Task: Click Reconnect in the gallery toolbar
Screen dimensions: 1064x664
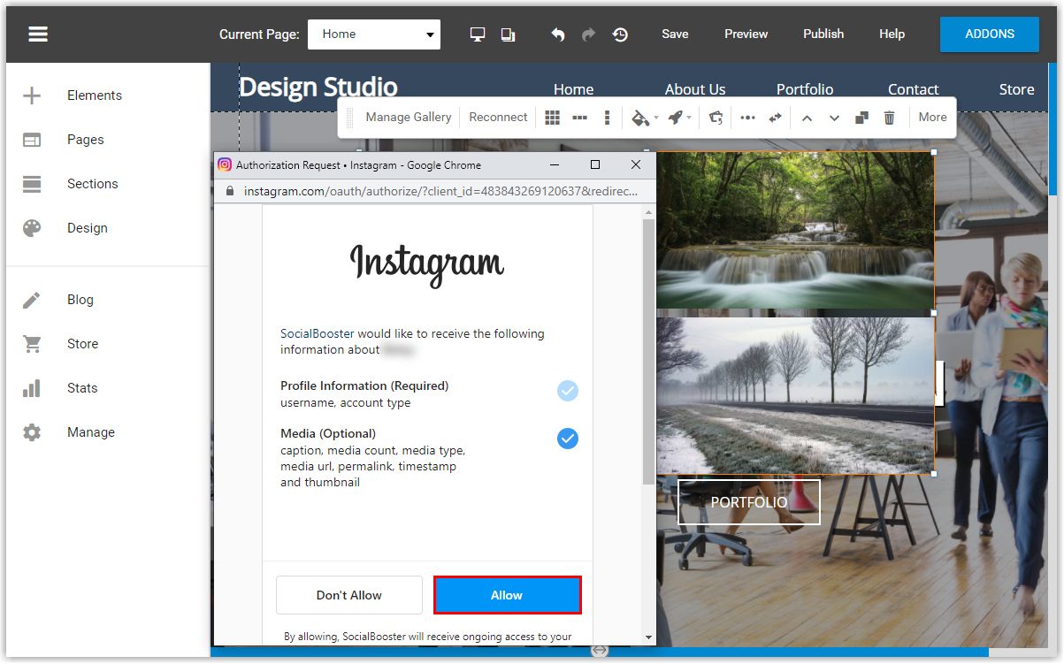Action: [498, 118]
